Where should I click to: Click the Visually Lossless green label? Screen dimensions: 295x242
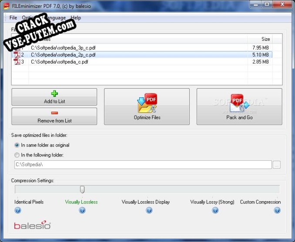(81, 202)
